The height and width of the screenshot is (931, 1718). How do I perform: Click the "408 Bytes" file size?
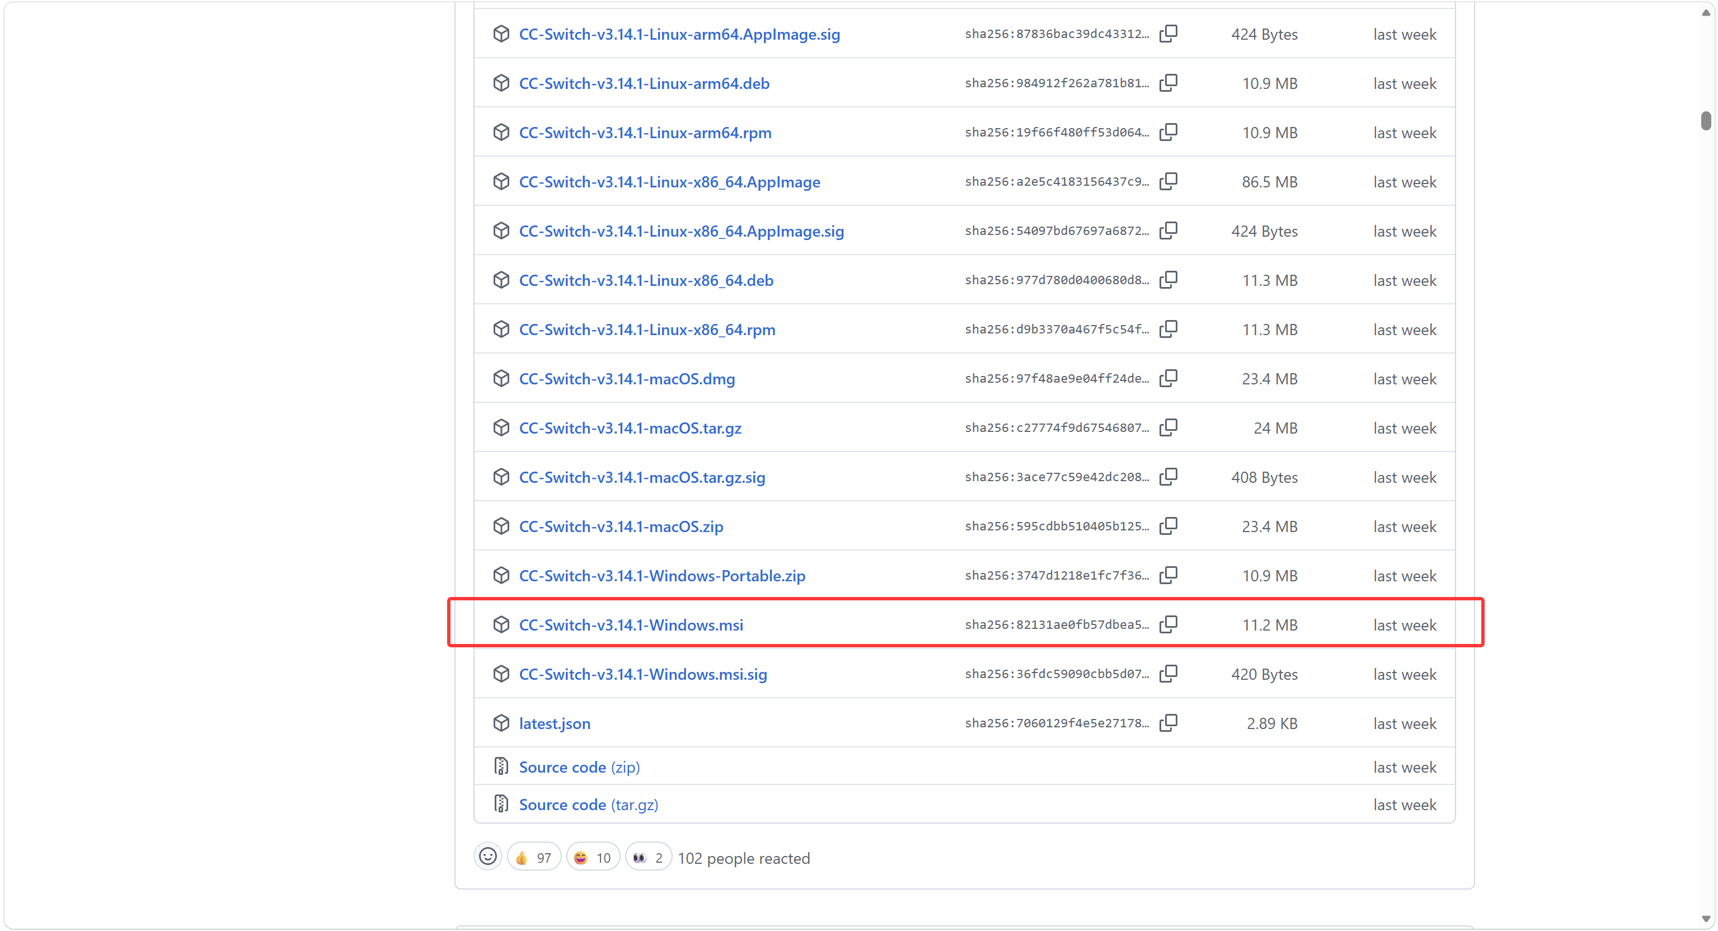click(1265, 477)
